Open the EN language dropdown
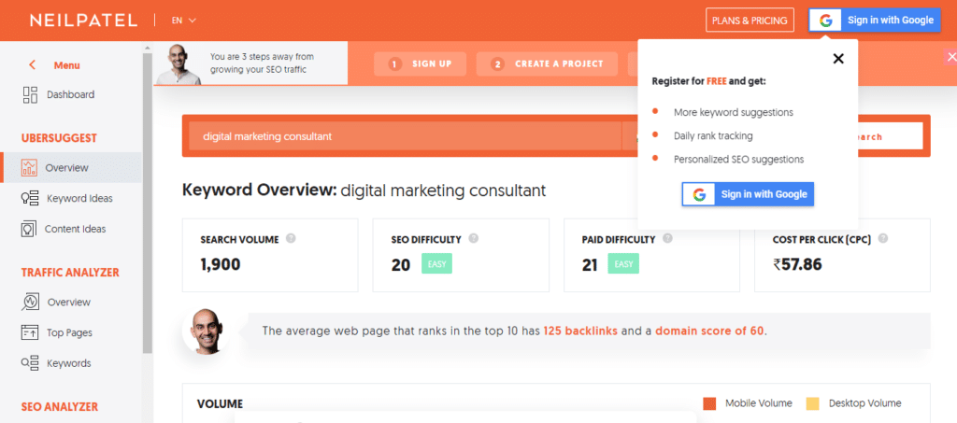This screenshot has height=423, width=957. coord(184,21)
